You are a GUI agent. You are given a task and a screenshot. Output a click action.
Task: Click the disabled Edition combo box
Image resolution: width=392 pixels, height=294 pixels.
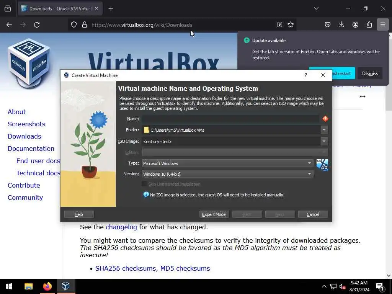point(235,152)
